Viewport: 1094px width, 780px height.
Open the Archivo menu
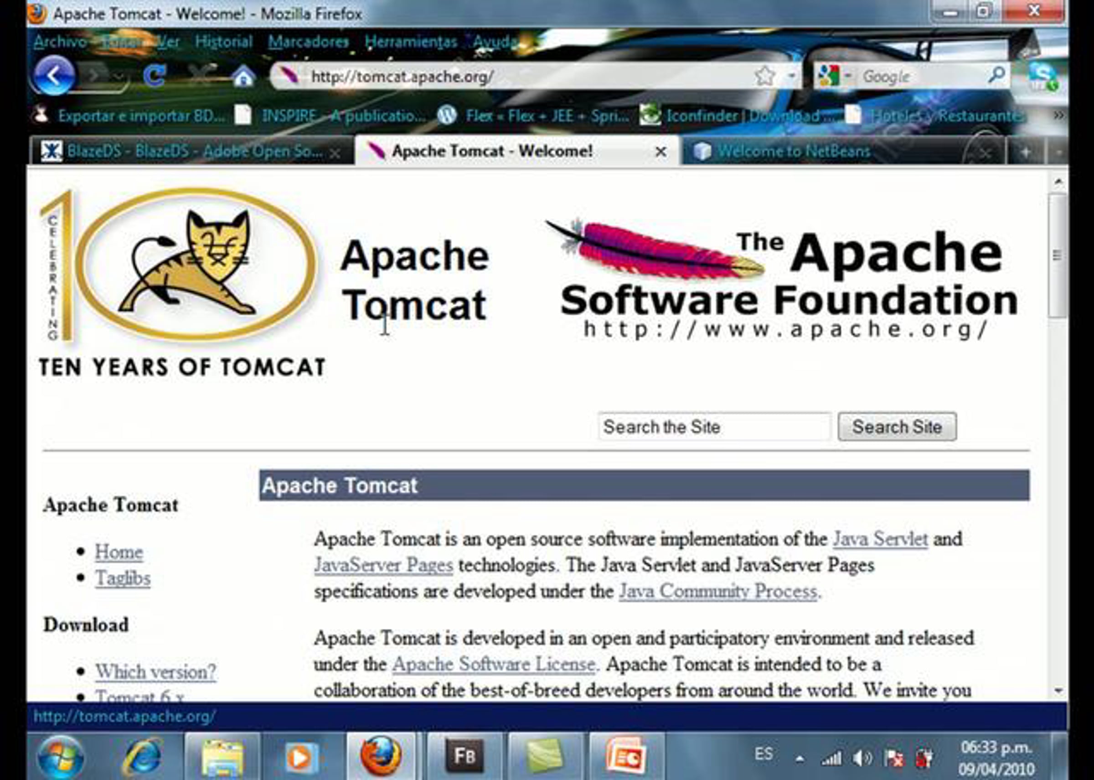(x=60, y=42)
